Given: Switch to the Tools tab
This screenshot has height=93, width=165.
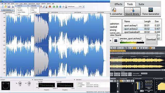Looking at the screenshot, I should click(130, 4).
